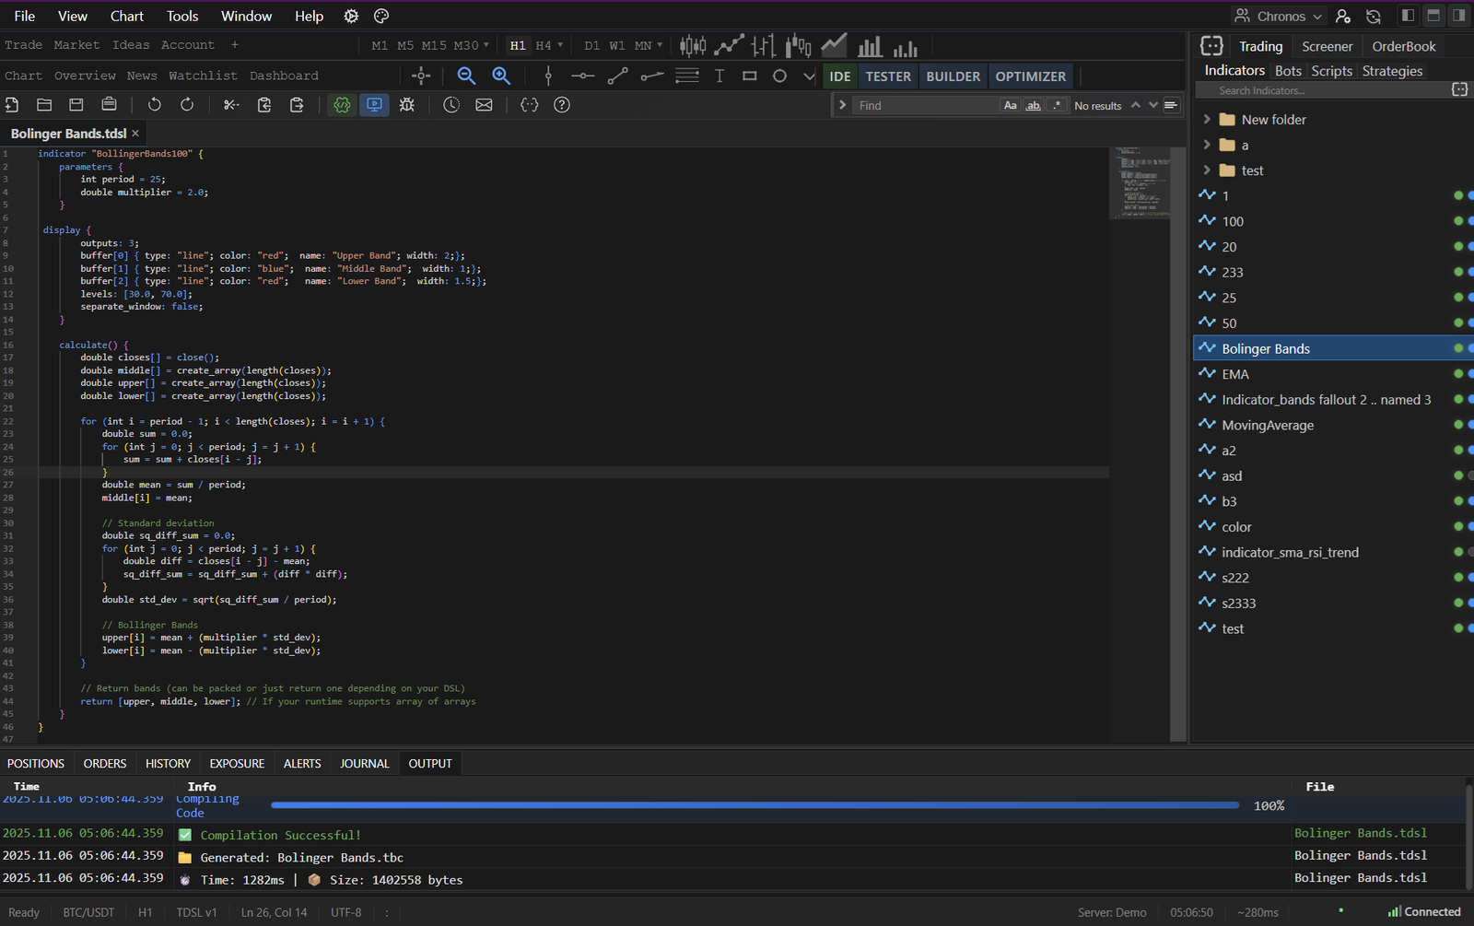The width and height of the screenshot is (1474, 926).
Task: Toggle regex search mode in Find bar
Action: click(1056, 105)
